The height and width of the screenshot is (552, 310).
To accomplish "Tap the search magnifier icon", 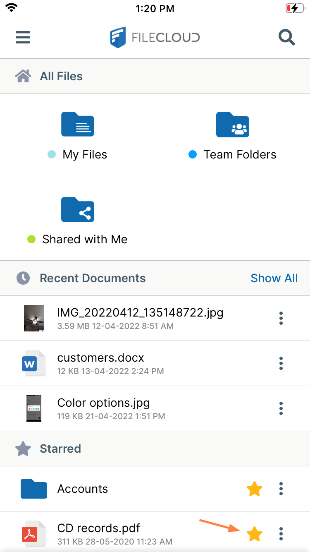I will click(286, 38).
